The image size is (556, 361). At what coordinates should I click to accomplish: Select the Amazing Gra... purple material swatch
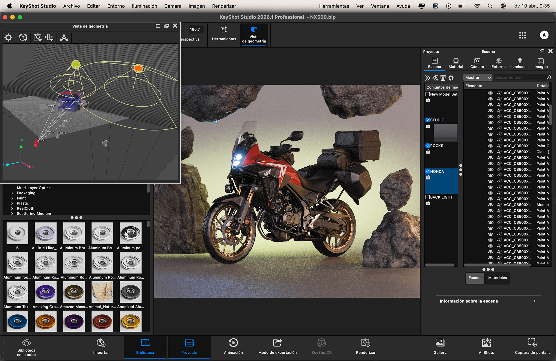pos(45,292)
